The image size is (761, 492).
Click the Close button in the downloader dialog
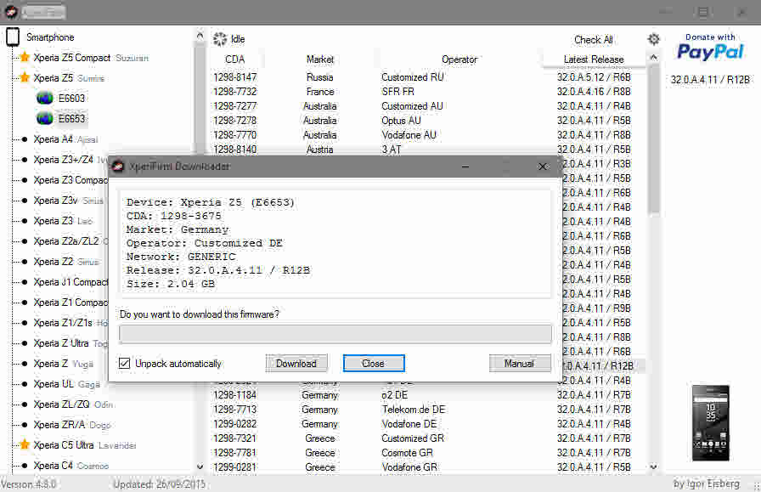coord(373,364)
